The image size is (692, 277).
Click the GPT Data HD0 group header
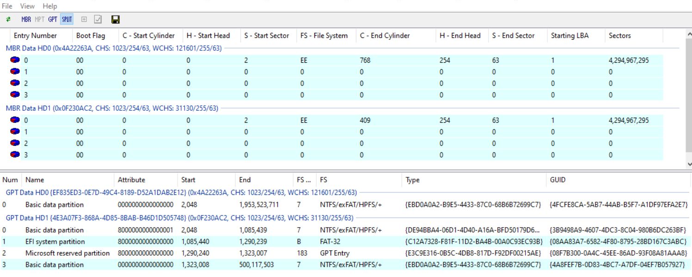181,192
